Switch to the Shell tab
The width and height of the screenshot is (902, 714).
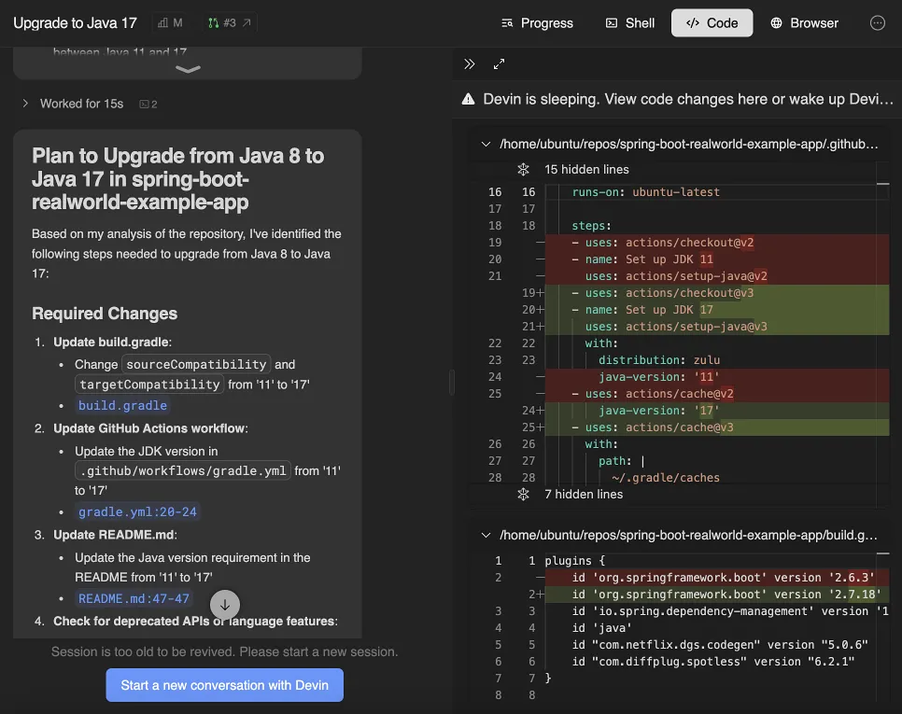(630, 23)
